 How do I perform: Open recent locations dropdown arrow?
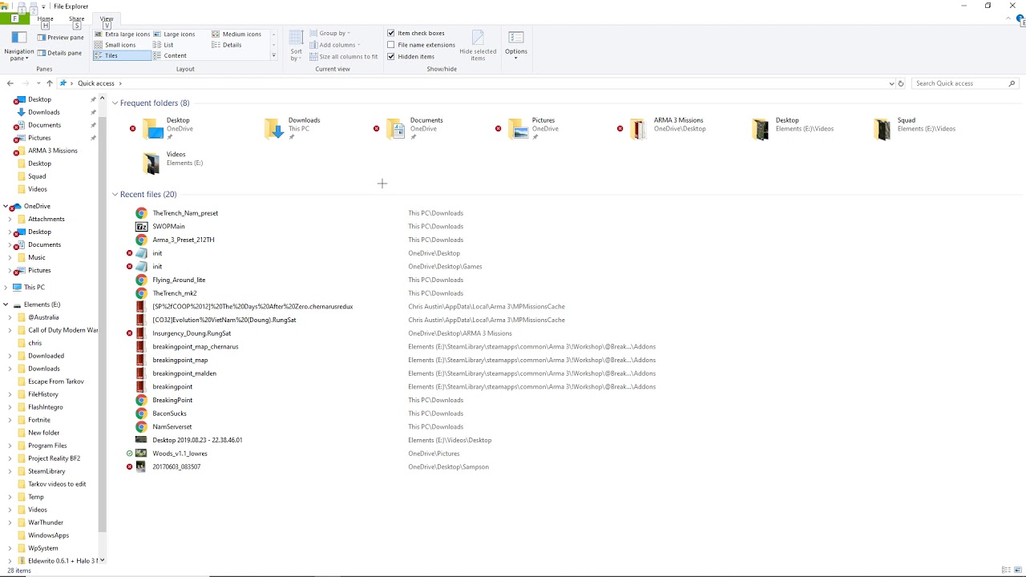[x=38, y=83]
